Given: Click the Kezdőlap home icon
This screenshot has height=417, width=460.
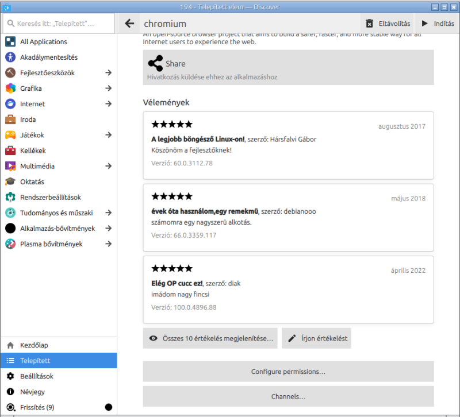Looking at the screenshot, I should [x=10, y=345].
